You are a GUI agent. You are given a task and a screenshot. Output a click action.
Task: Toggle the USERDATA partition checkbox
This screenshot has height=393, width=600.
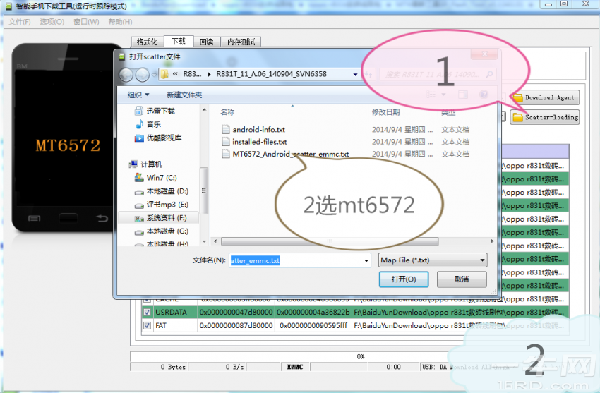[x=147, y=312]
